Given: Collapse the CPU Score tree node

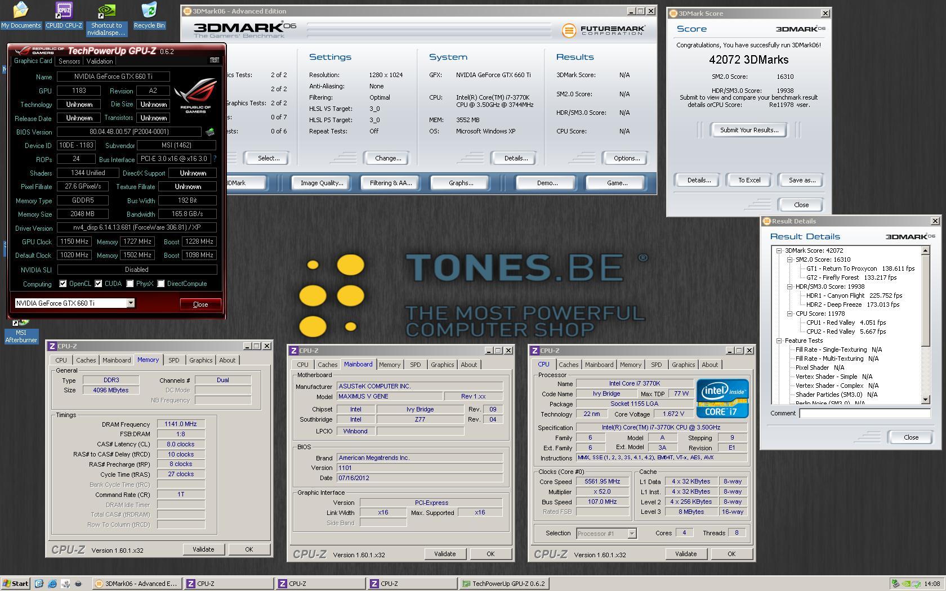Looking at the screenshot, I should click(789, 314).
